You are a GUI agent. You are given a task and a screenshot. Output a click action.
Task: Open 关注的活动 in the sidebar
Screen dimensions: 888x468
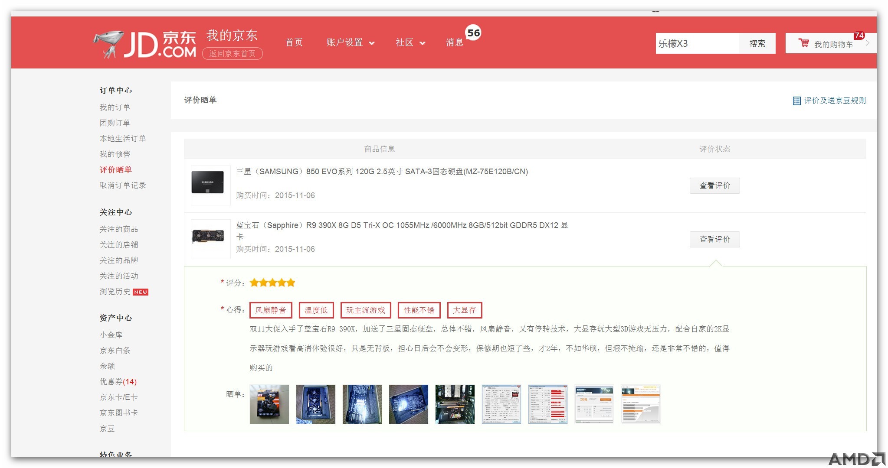[x=119, y=276]
